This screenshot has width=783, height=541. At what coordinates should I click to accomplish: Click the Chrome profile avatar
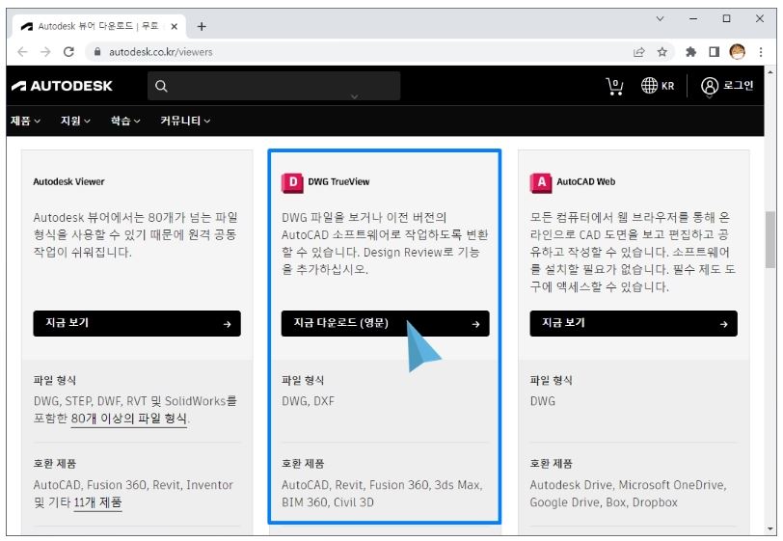(x=737, y=51)
